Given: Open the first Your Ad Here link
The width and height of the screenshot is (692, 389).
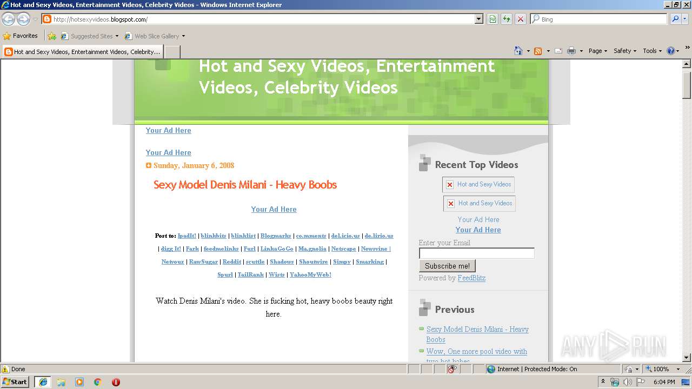Looking at the screenshot, I should click(x=168, y=130).
